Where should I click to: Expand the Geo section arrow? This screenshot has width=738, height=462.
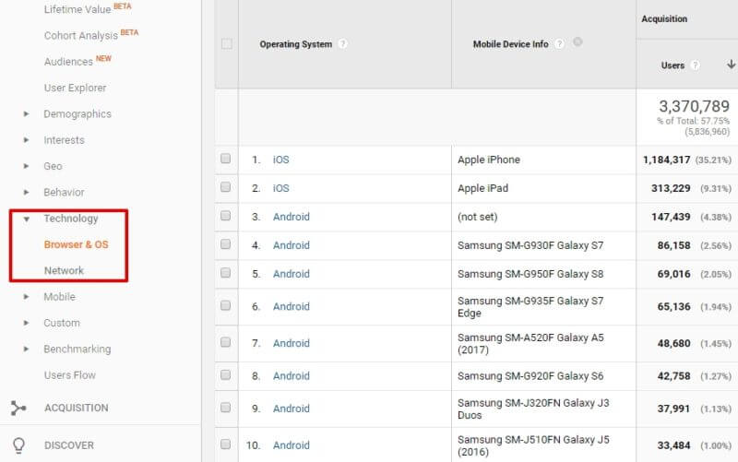coord(27,166)
